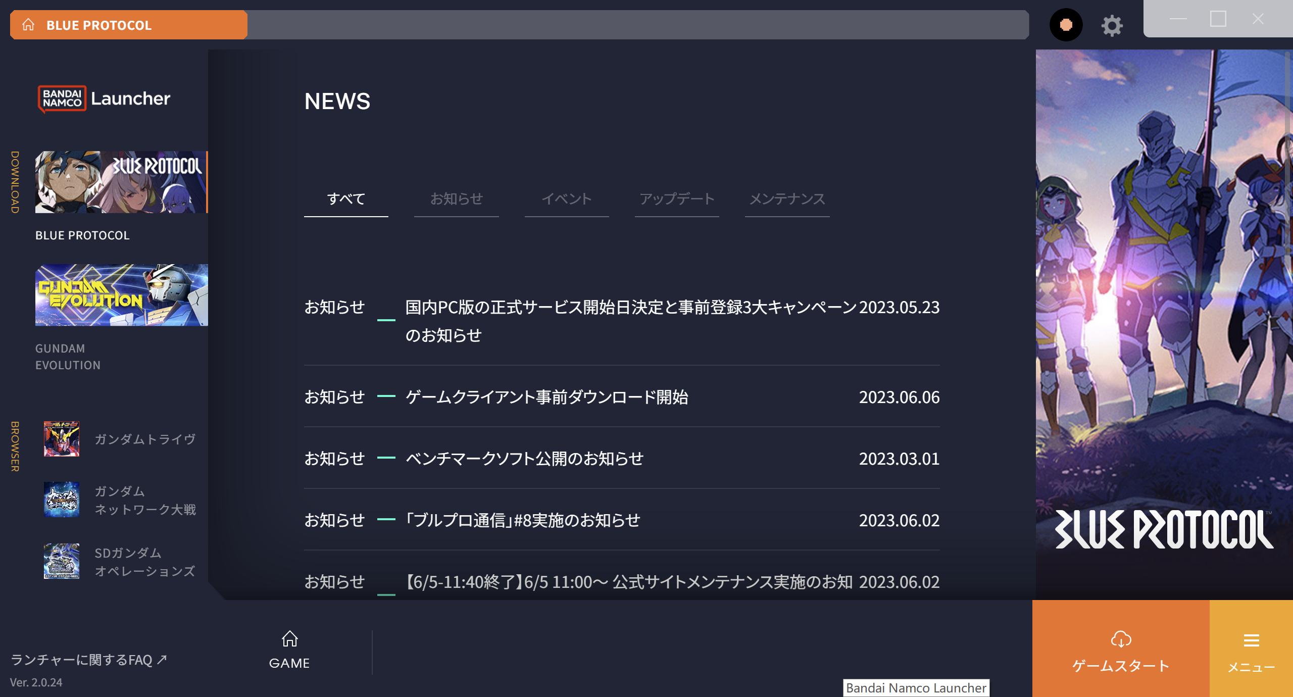The width and height of the screenshot is (1293, 697).
Task: Select the GUNDAM EVOLUTION thumbnail in the sidebar
Action: 121,294
